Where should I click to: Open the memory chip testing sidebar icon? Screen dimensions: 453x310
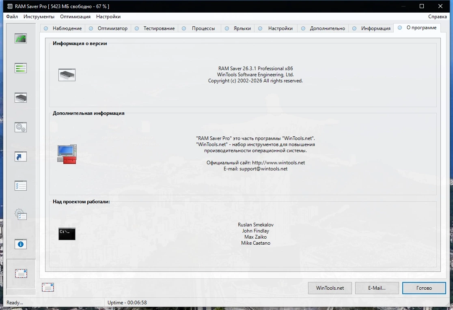pos(21,98)
